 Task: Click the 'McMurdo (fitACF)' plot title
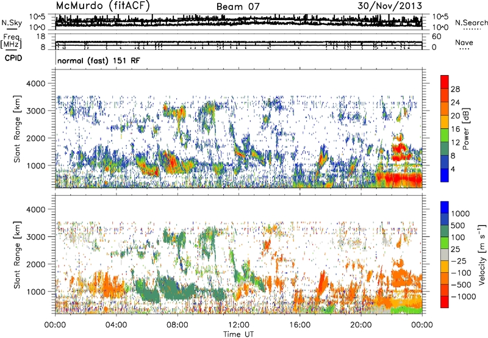[102, 6]
